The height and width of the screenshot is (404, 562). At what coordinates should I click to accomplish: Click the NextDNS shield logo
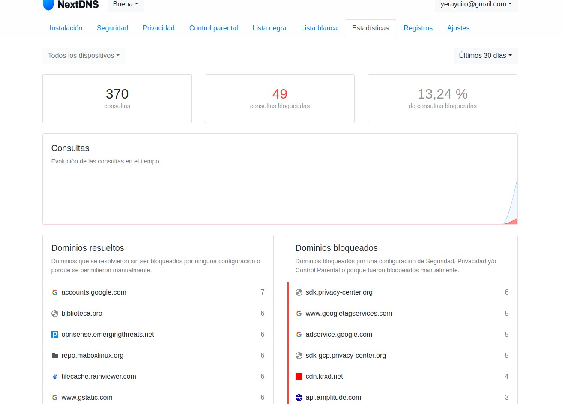[x=48, y=5]
